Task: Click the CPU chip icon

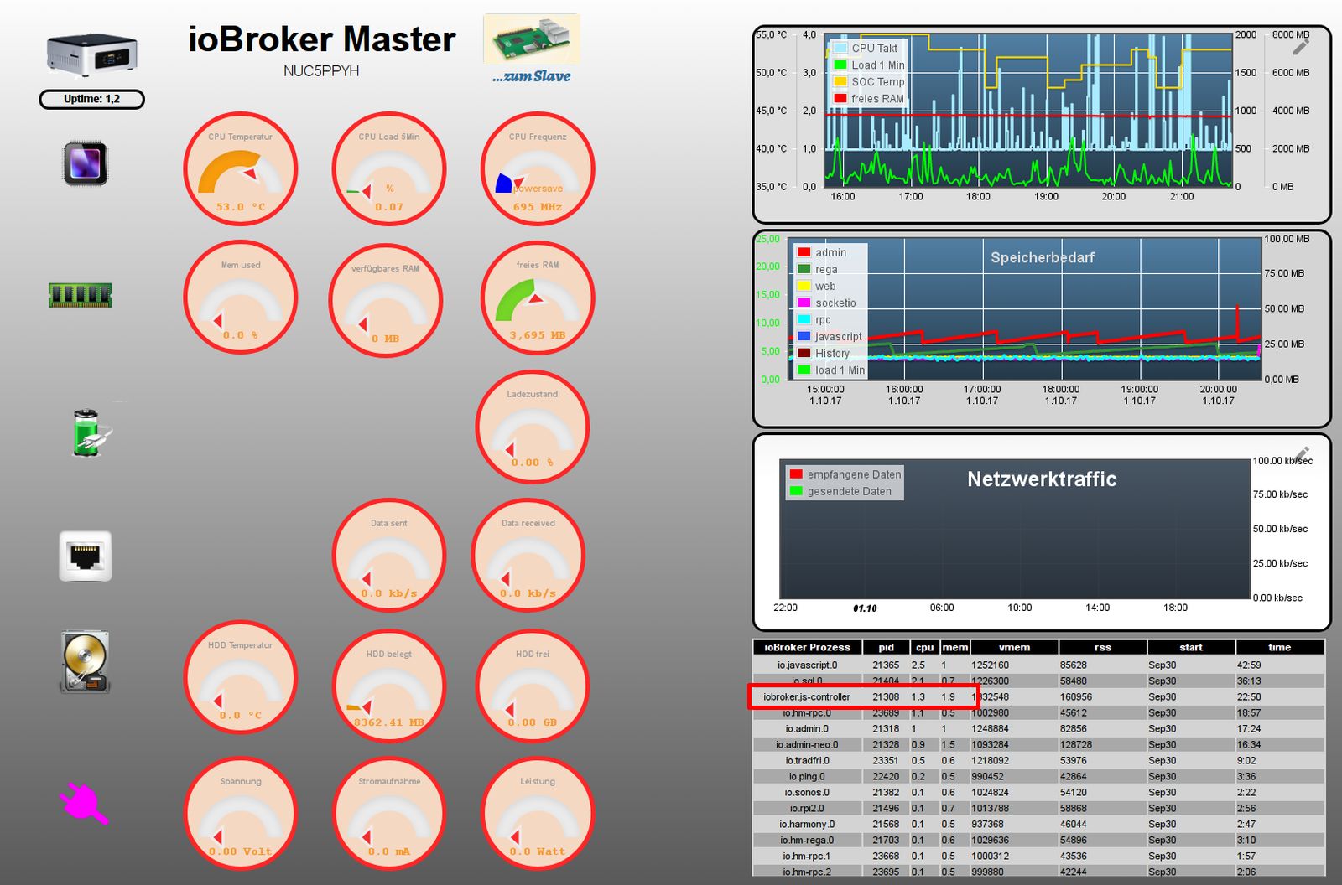Action: pos(86,163)
